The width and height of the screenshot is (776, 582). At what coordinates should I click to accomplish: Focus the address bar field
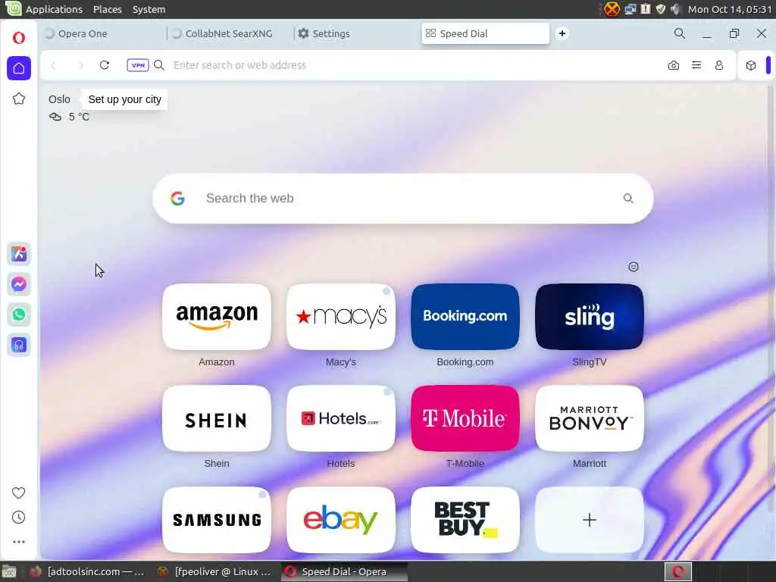[x=416, y=65]
